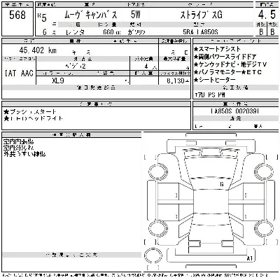This screenshot has width=280, height=280.
Task: Select the ★両側パワースライドドア feature line
Action: (x=225, y=57)
